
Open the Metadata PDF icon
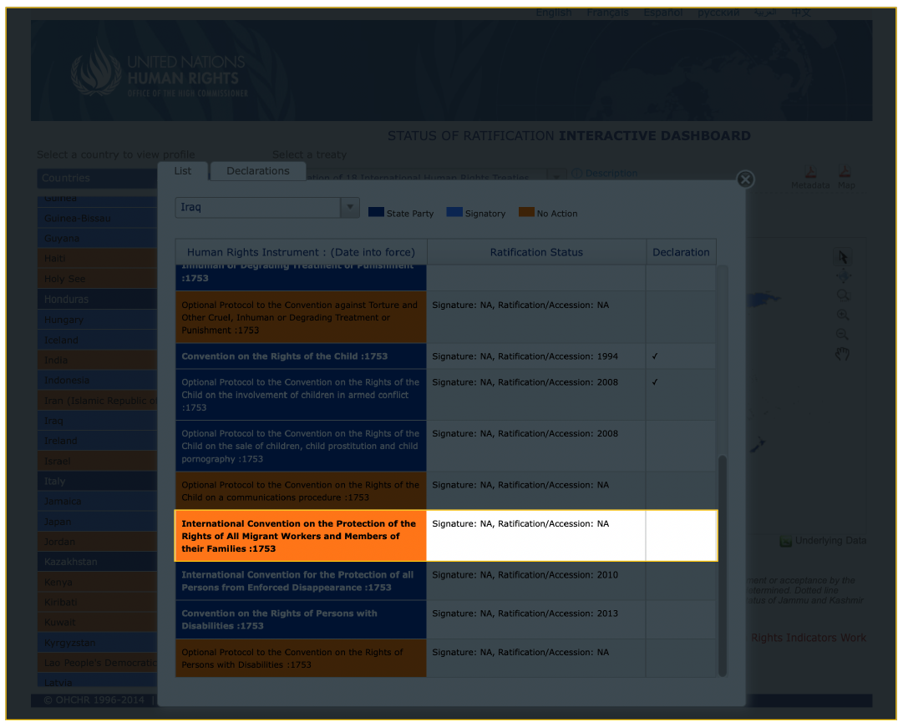click(x=809, y=172)
